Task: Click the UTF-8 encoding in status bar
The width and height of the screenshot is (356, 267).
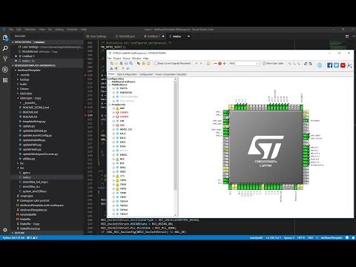Action: click(x=301, y=237)
